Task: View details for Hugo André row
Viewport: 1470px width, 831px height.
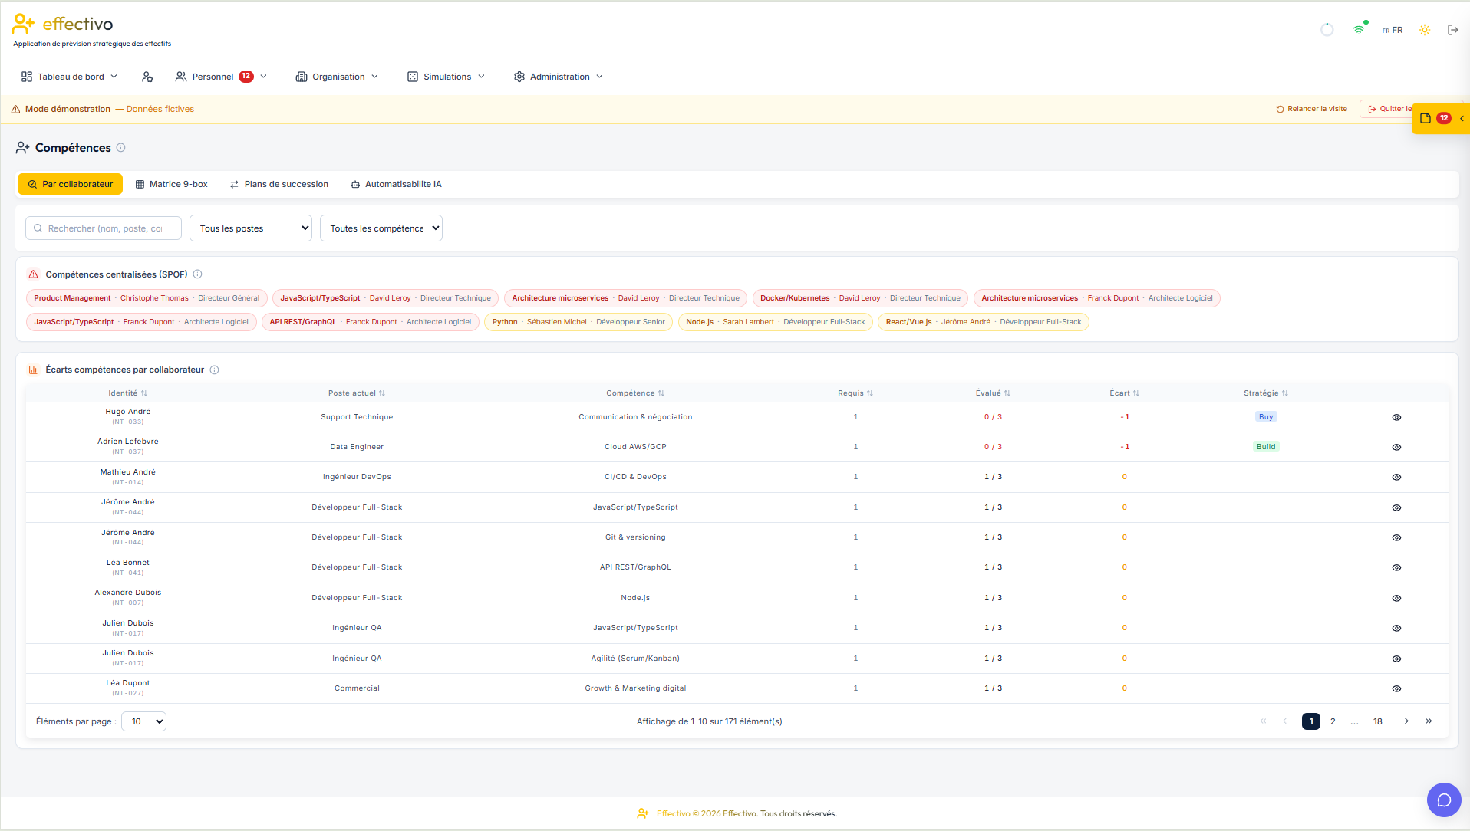Action: [1396, 417]
